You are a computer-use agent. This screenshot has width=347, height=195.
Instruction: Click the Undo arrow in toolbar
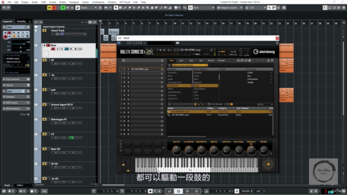point(4,8)
